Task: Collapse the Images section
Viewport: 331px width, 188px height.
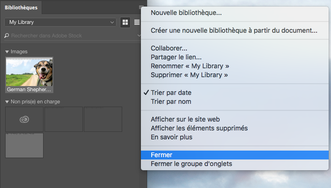Action: click(7, 51)
